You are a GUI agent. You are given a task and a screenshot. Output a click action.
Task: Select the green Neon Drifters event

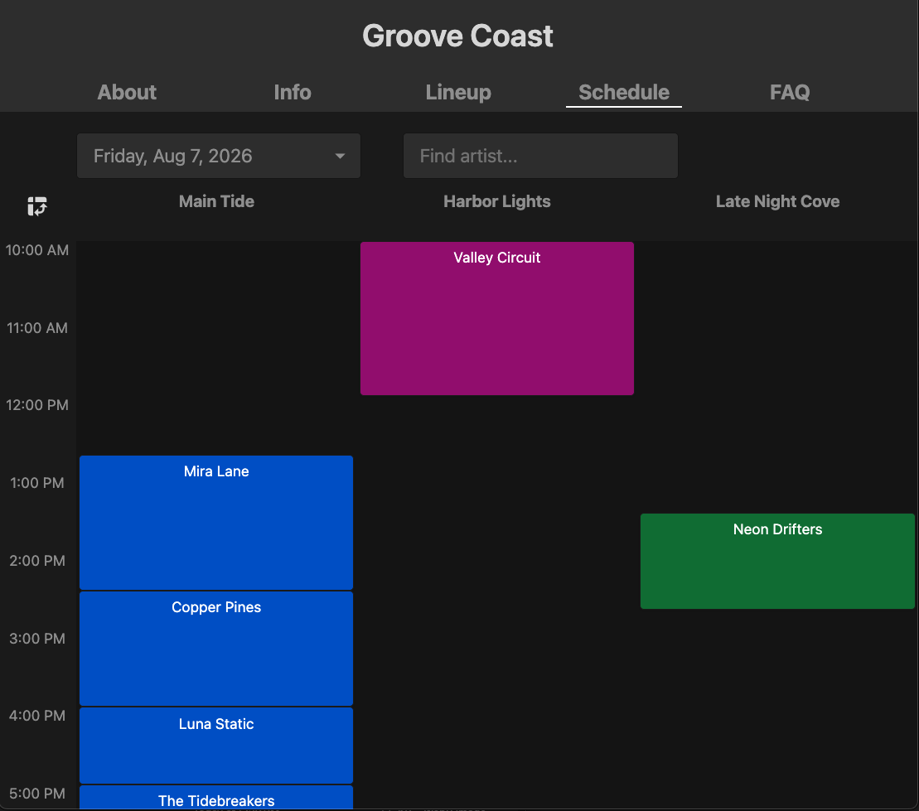point(777,561)
